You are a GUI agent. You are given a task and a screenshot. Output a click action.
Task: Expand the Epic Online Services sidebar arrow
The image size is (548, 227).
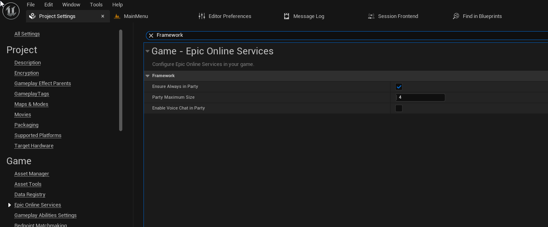tap(10, 205)
